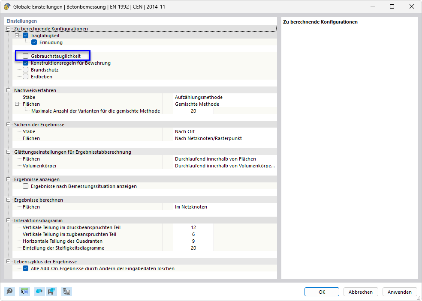Edit vertikale Teilung zugbeanspruchten Teil value 6
The height and width of the screenshot is (301, 422).
(193, 234)
